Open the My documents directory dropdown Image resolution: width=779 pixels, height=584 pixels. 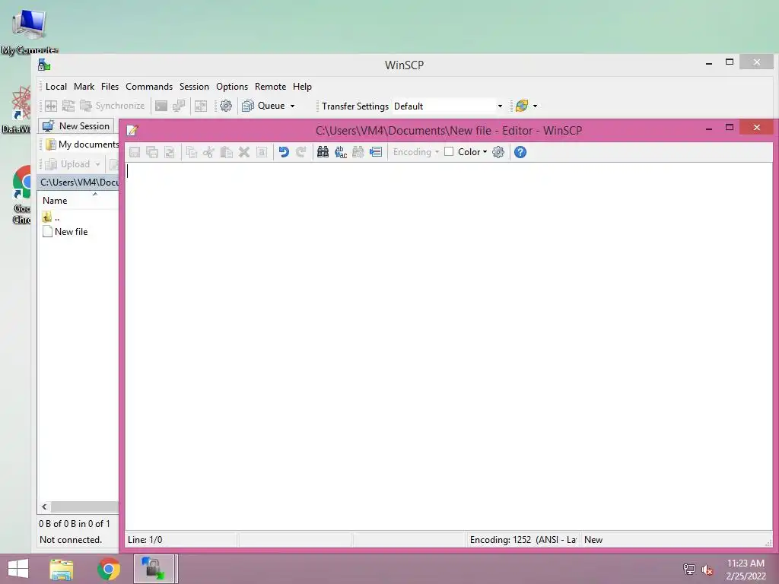[82, 144]
